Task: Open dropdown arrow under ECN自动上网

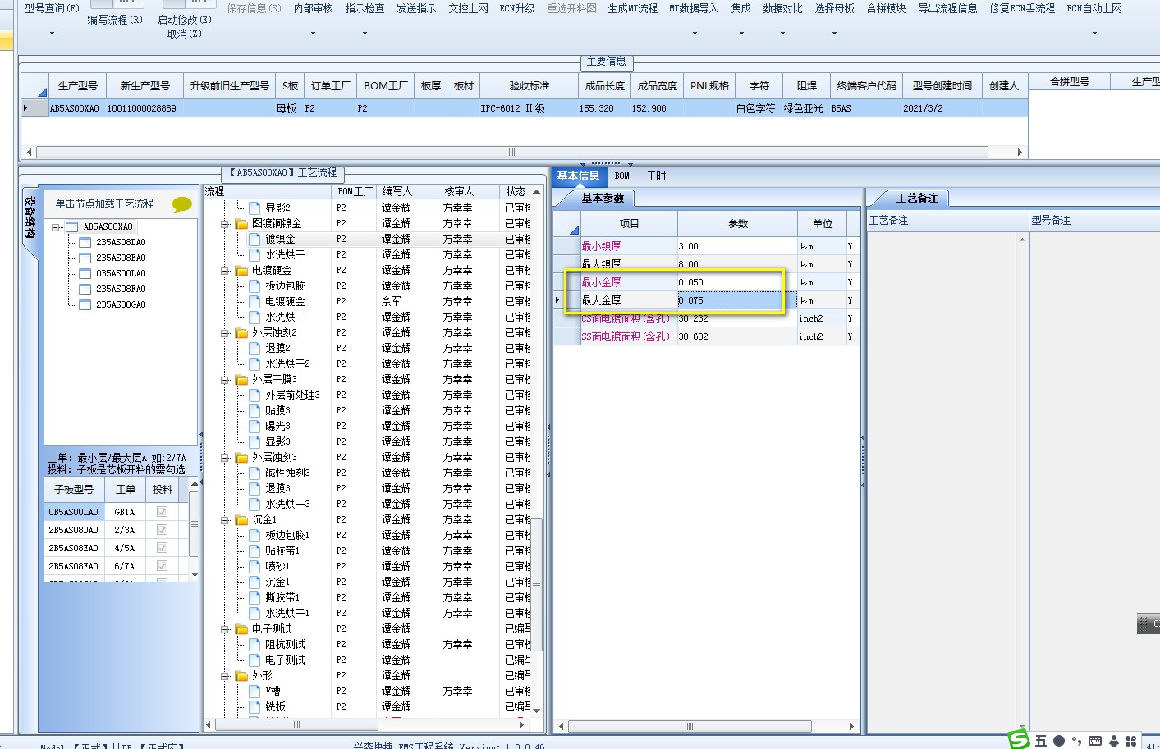Action: pyautogui.click(x=1094, y=34)
